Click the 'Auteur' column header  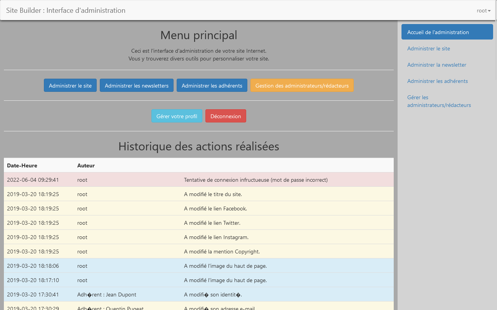[86, 165]
